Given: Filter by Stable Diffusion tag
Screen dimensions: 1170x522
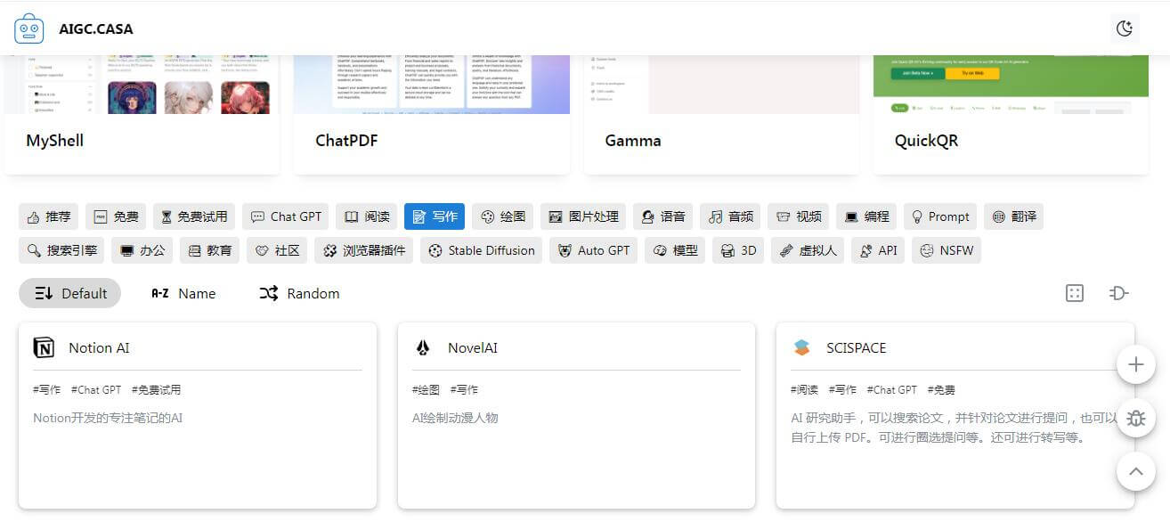Looking at the screenshot, I should 481,250.
